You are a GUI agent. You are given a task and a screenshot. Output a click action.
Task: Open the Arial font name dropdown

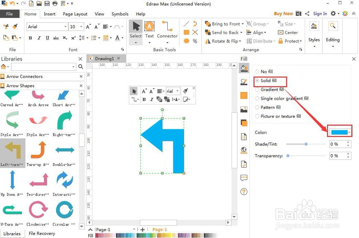[x=65, y=27]
